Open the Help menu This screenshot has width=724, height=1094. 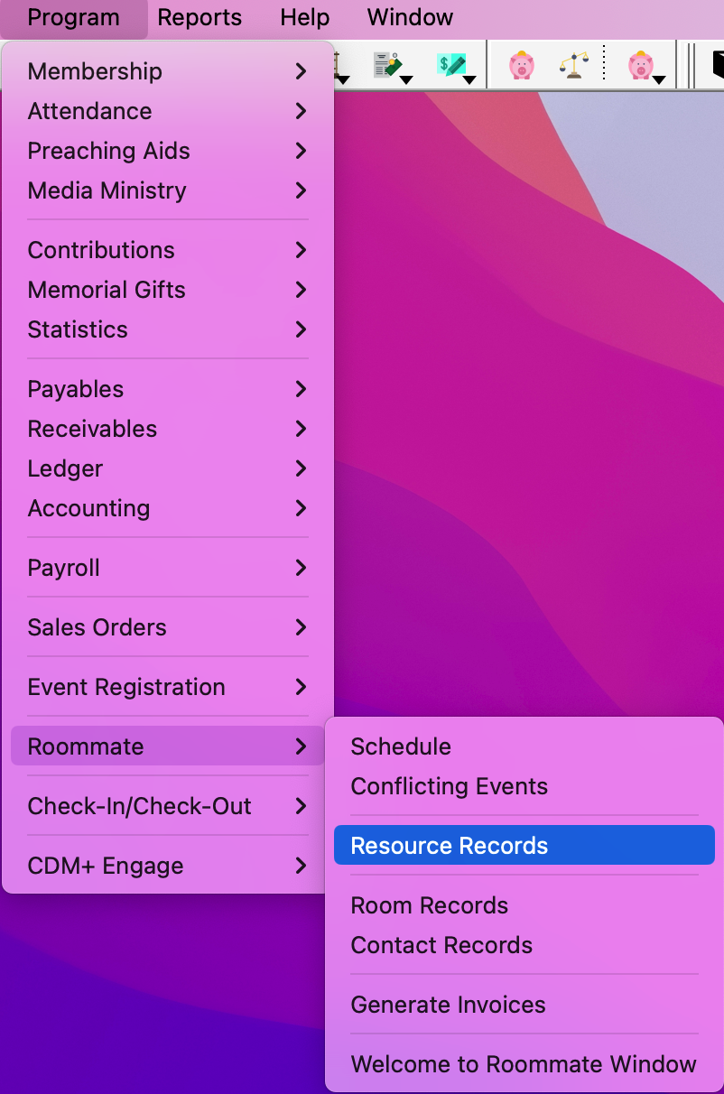pos(304,17)
